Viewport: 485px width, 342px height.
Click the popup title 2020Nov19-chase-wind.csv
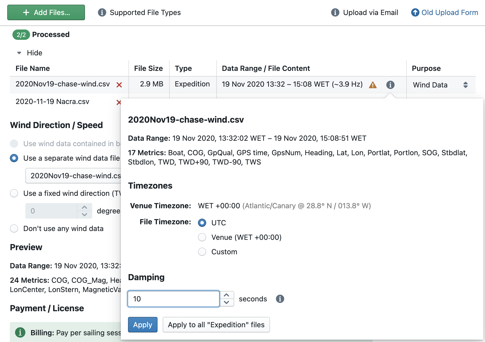tap(186, 120)
